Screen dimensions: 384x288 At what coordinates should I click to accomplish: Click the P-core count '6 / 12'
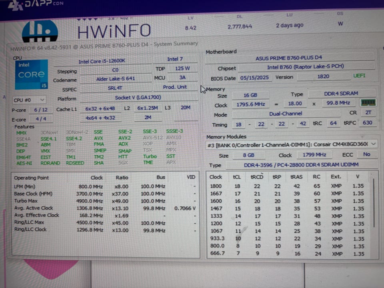(x=41, y=110)
